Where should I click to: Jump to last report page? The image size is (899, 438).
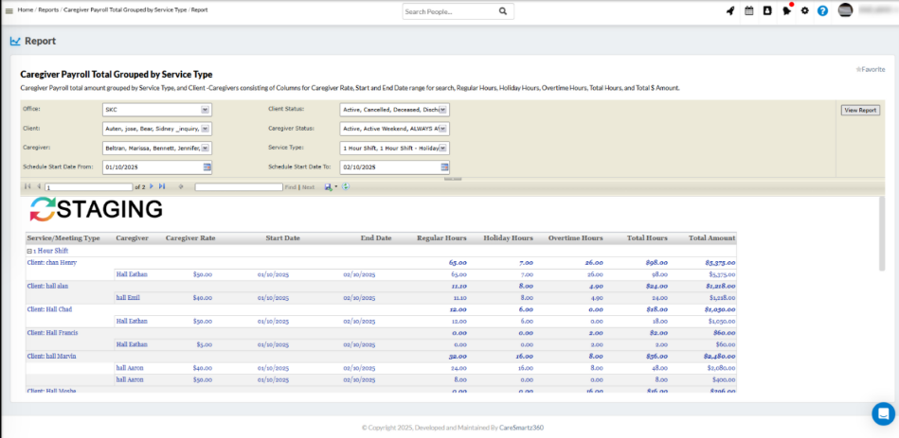tap(162, 186)
